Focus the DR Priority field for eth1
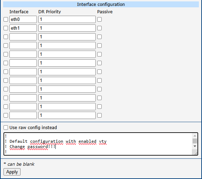202x179 pixels. (x=67, y=28)
